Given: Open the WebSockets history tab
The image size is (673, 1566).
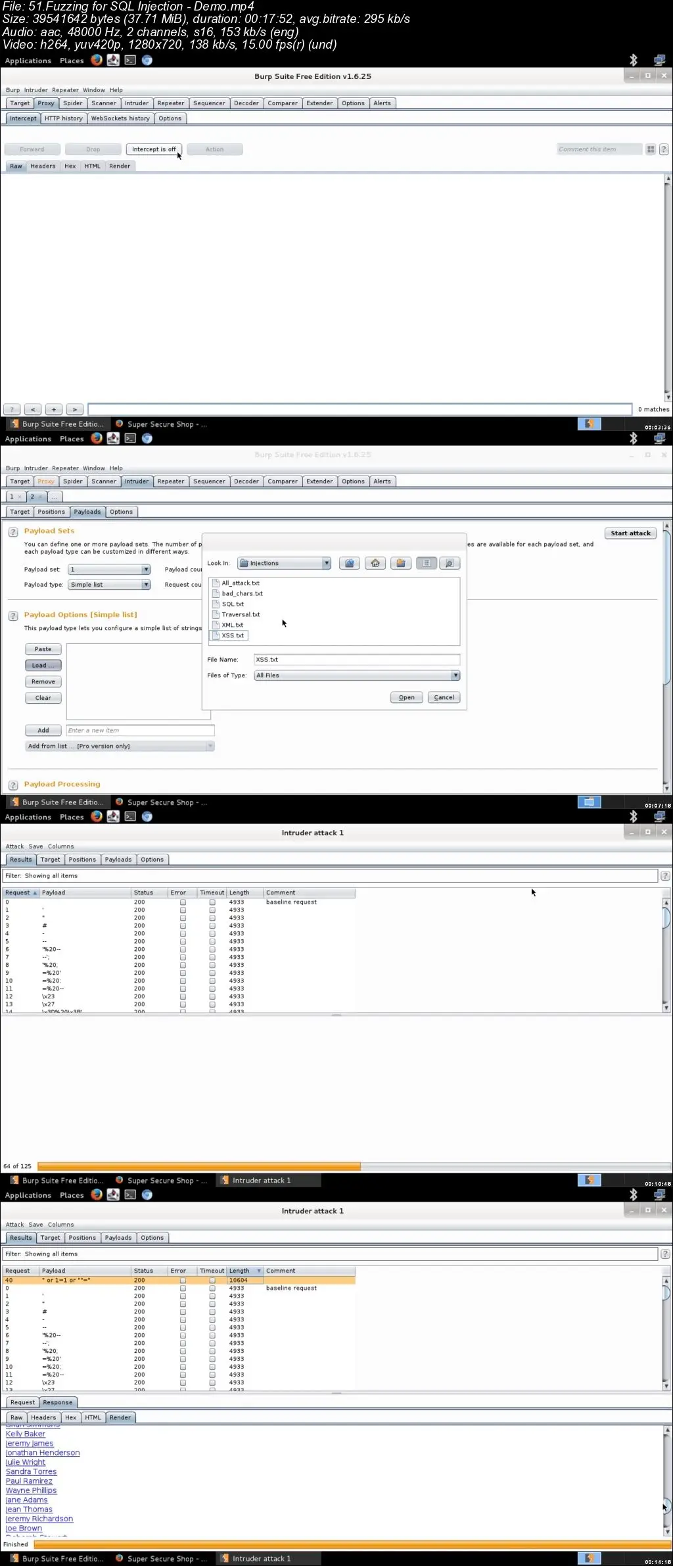Looking at the screenshot, I should point(120,118).
